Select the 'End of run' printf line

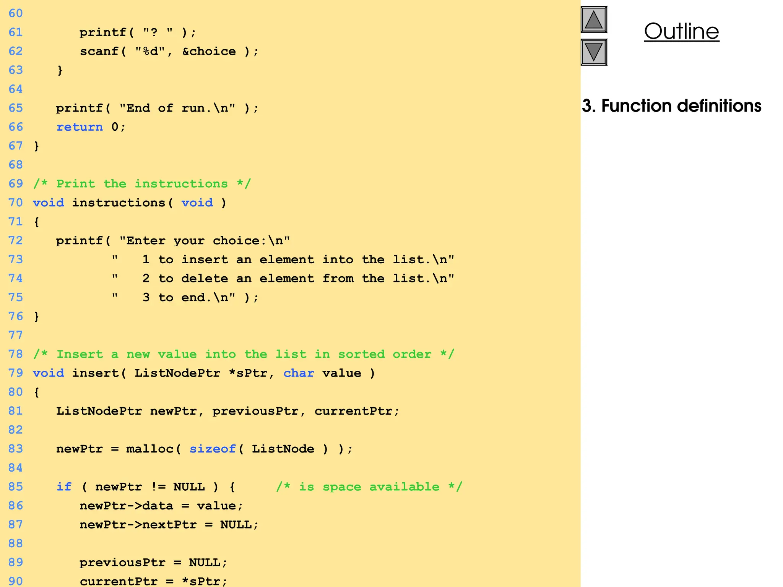[157, 108]
